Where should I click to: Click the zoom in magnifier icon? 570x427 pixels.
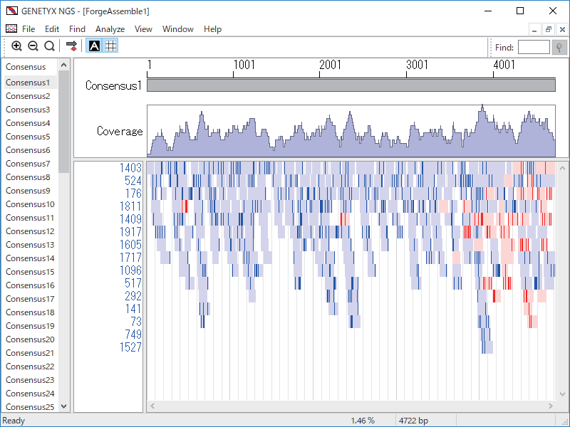(16, 46)
